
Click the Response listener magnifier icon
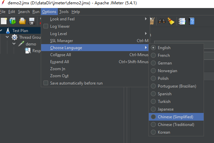pyautogui.click(x=28, y=51)
